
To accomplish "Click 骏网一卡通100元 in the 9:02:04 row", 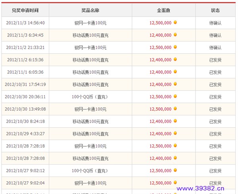I will coord(90,183).
